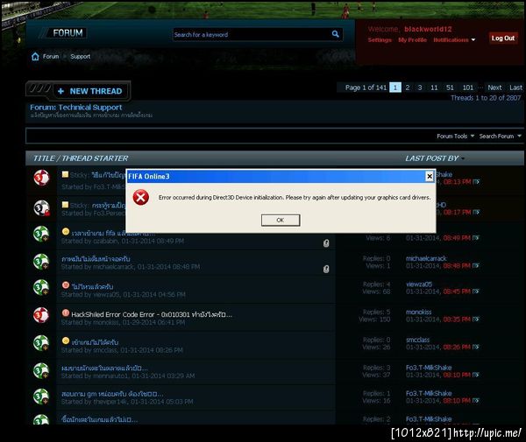Click the FORUM logo
The image size is (526, 442).
tap(68, 32)
